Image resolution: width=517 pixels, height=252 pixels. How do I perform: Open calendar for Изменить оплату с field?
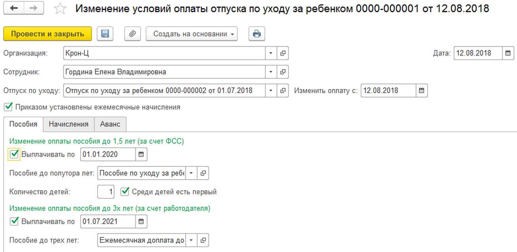pos(422,91)
